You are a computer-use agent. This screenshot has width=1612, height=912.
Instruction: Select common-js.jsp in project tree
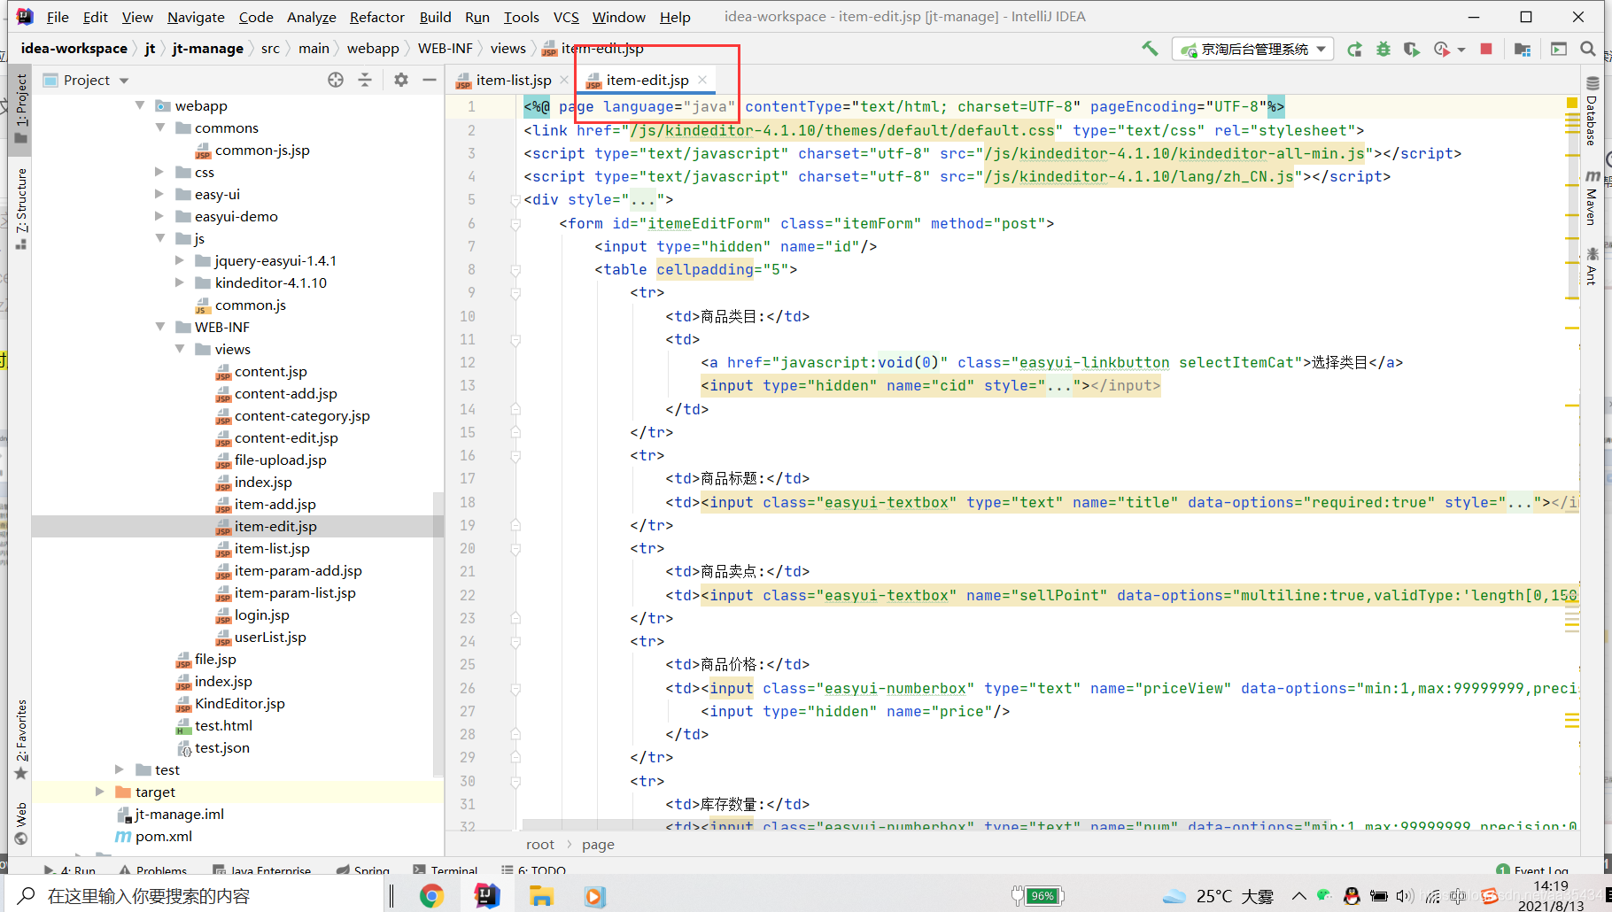[x=262, y=150]
